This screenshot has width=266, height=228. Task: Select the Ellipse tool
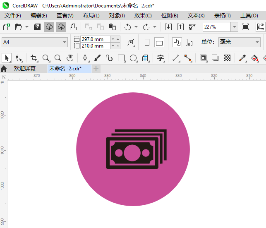click(133, 58)
